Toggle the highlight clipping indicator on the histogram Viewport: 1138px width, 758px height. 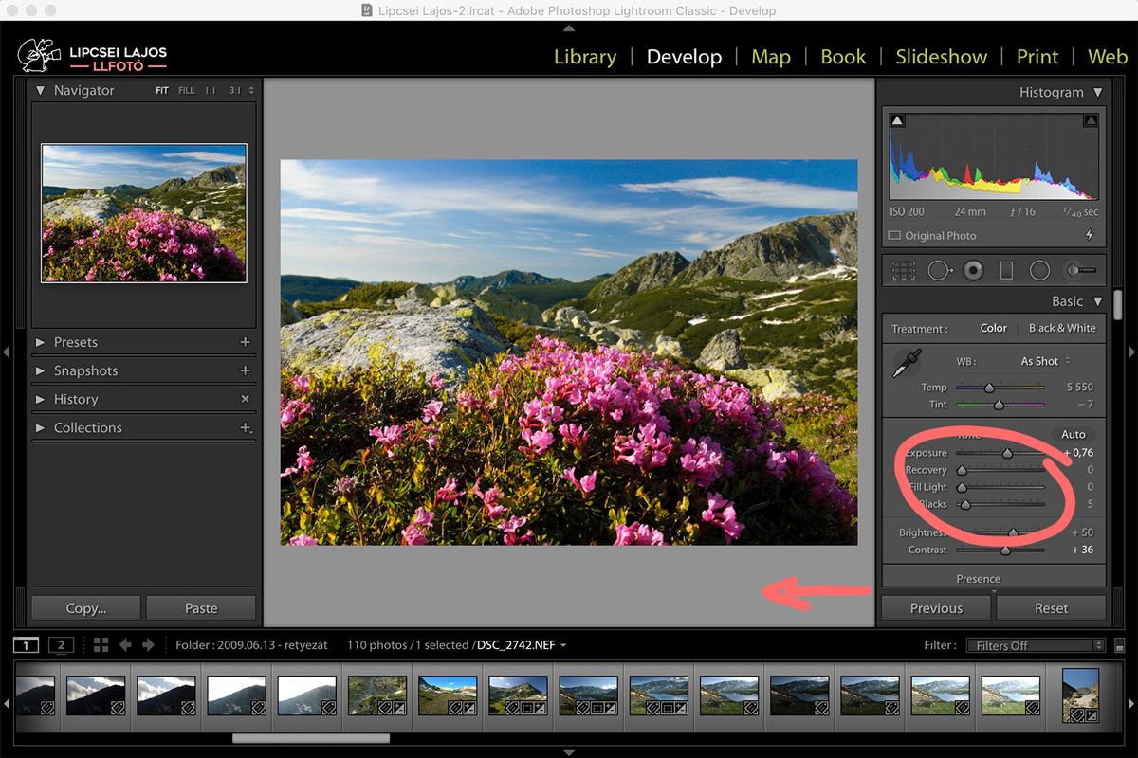tap(1091, 120)
